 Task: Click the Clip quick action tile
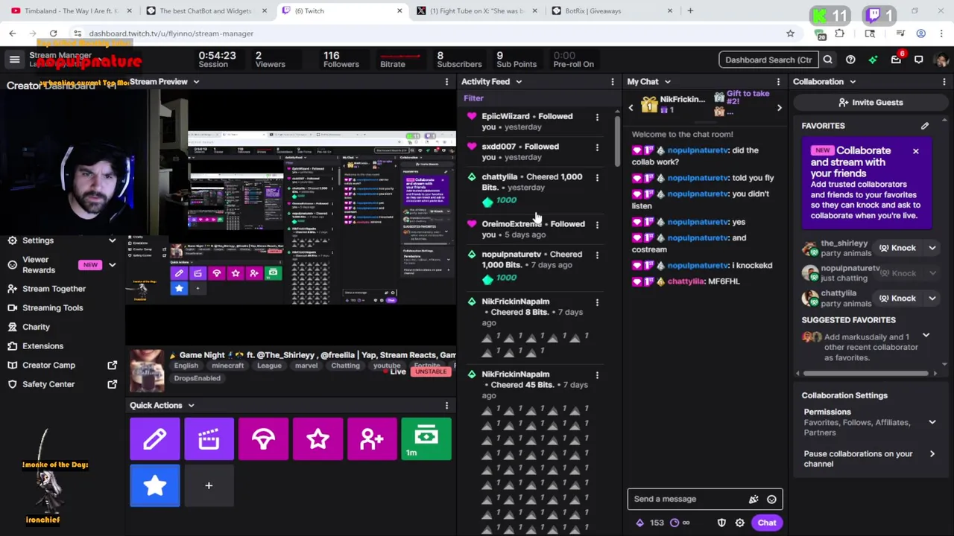click(x=209, y=439)
